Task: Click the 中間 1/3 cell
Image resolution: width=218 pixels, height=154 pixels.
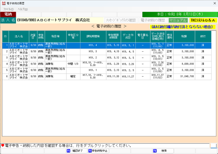Action: click(x=73, y=64)
